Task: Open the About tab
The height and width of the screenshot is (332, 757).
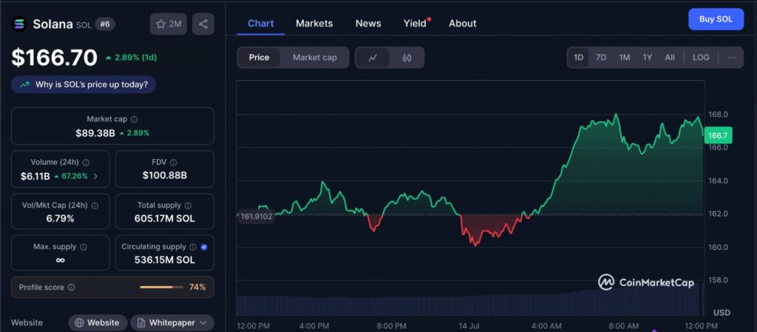Action: tap(463, 23)
